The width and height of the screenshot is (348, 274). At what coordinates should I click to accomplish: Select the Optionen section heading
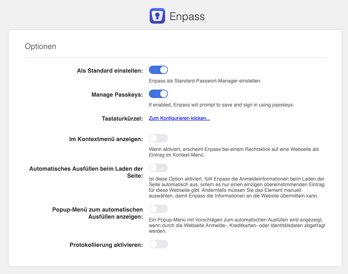40,47
